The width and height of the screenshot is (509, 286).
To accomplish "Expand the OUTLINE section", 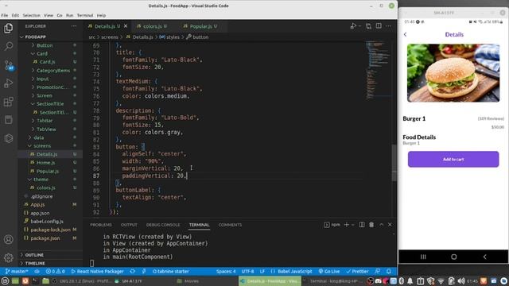I will coord(34,255).
